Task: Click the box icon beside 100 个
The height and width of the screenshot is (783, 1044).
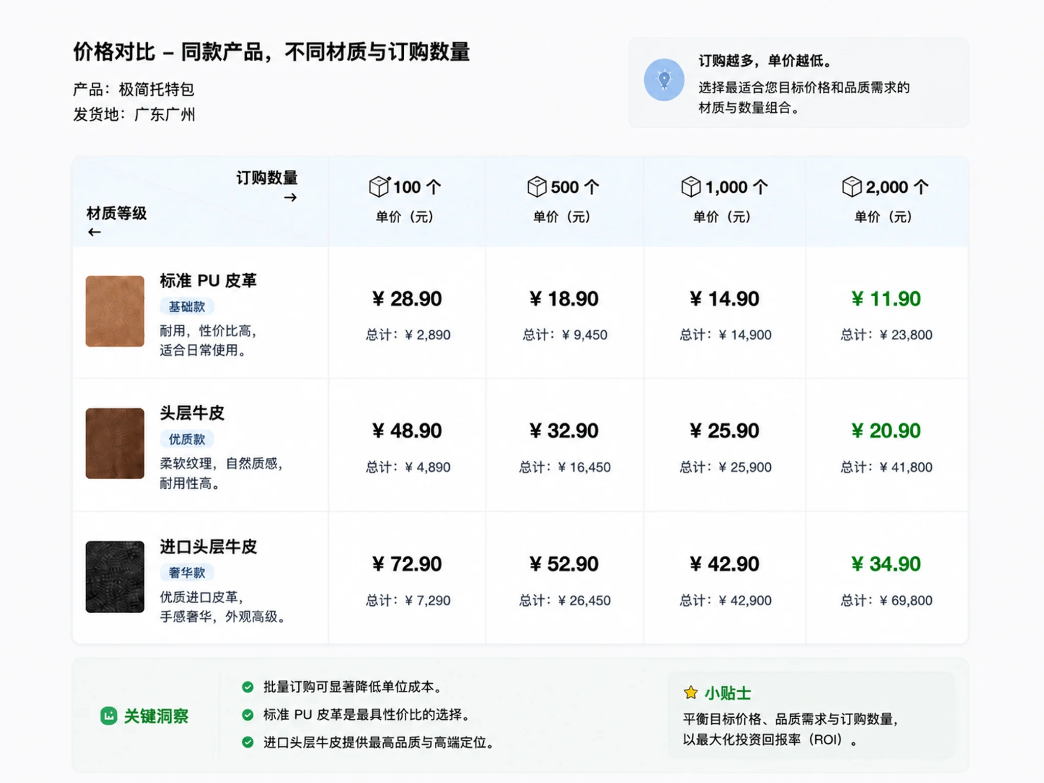Action: tap(379, 187)
